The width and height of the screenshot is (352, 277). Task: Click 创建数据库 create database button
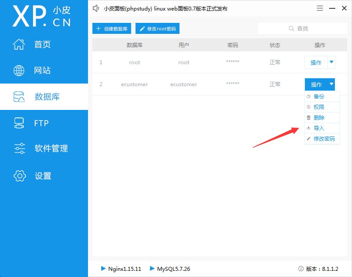click(x=112, y=29)
